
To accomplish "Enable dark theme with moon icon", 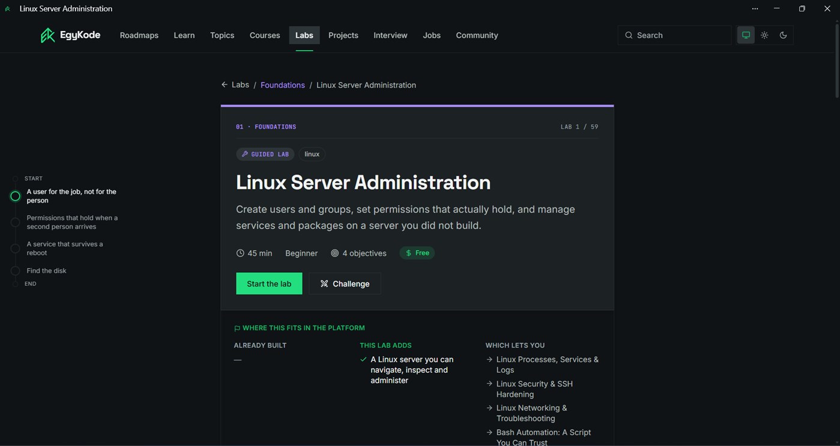I will click(783, 35).
